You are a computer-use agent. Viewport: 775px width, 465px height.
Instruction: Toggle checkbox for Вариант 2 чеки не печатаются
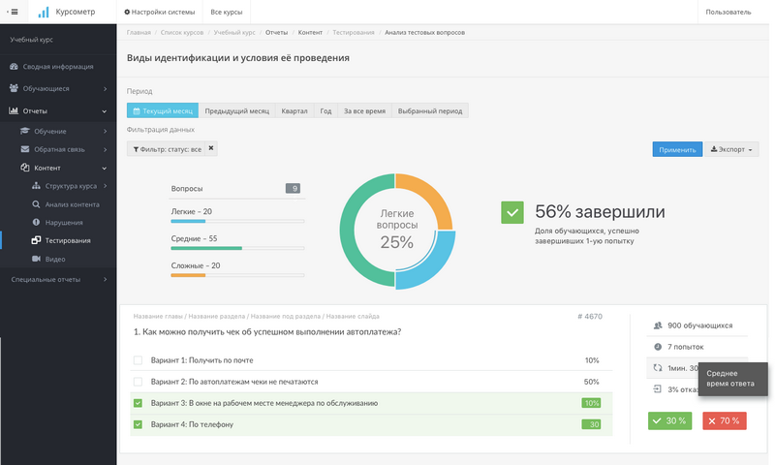(138, 382)
